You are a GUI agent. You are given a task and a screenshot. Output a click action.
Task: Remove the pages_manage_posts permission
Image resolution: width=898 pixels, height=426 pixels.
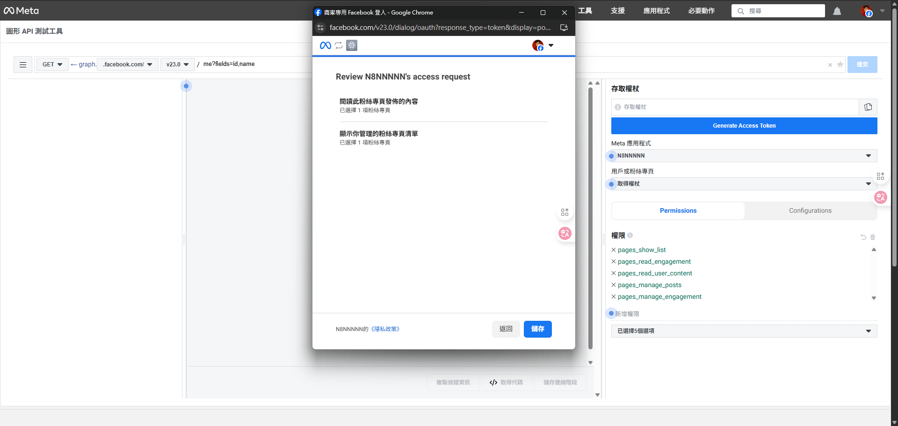tap(614, 285)
